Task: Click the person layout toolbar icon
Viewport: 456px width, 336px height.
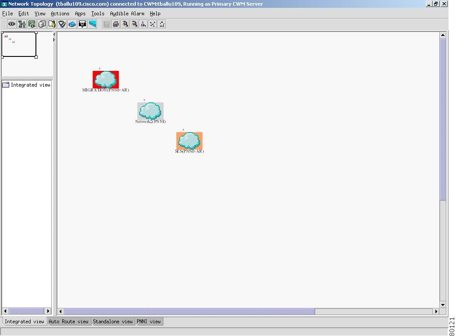Action: click(x=22, y=24)
